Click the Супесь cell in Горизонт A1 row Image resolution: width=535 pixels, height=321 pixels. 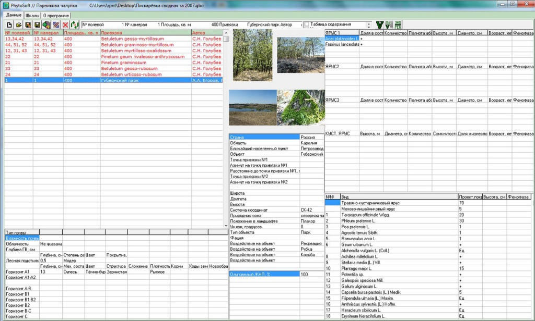click(x=73, y=272)
